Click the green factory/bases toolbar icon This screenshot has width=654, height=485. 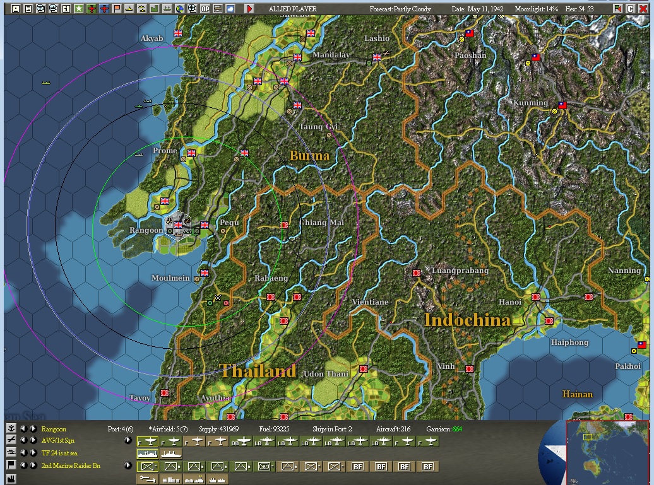click(154, 8)
